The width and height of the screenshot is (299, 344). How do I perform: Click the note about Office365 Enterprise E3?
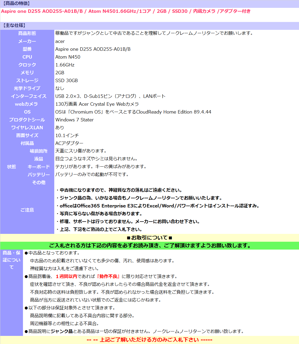tap(158, 206)
